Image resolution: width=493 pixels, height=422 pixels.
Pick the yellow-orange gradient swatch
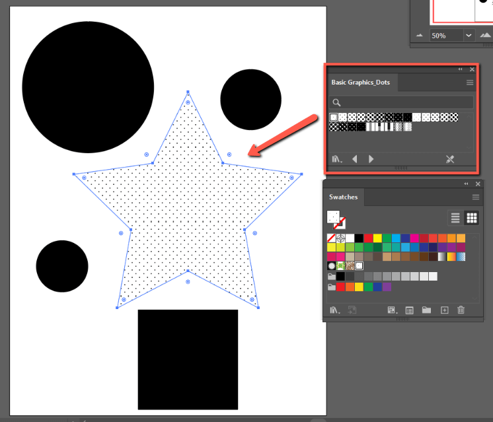click(451, 257)
